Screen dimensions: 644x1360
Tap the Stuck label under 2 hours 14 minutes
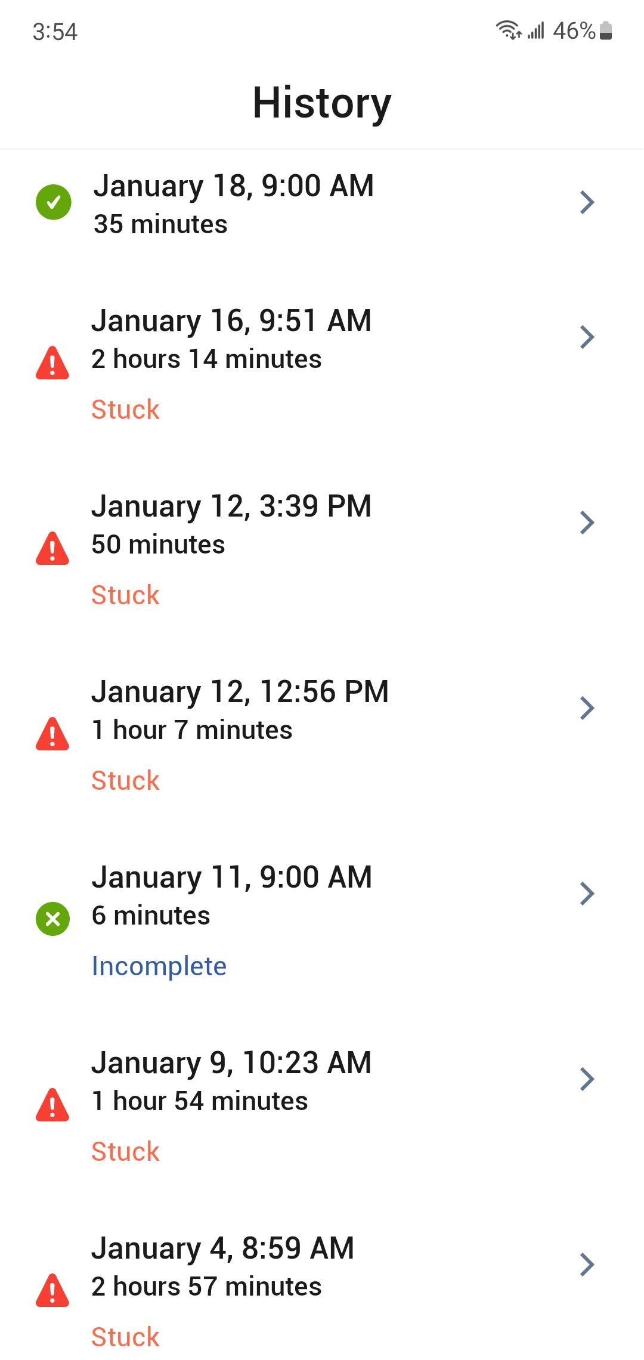(126, 410)
